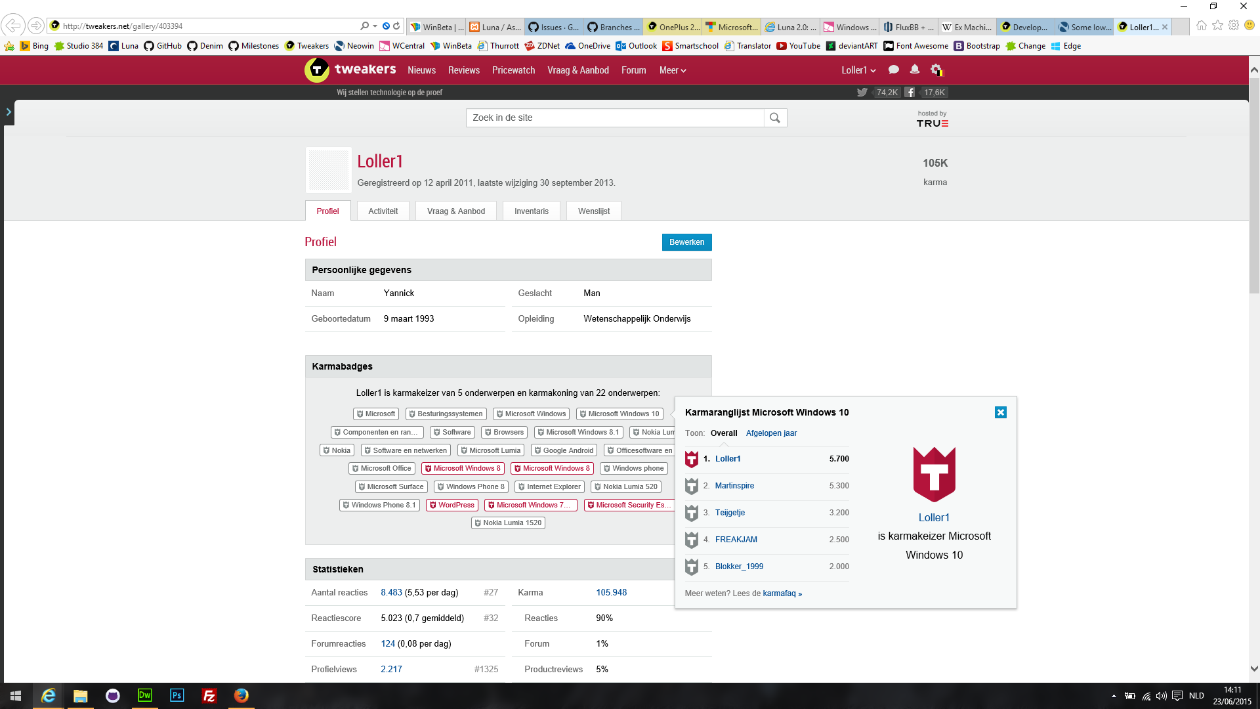Open the notifications bell icon

(x=915, y=70)
